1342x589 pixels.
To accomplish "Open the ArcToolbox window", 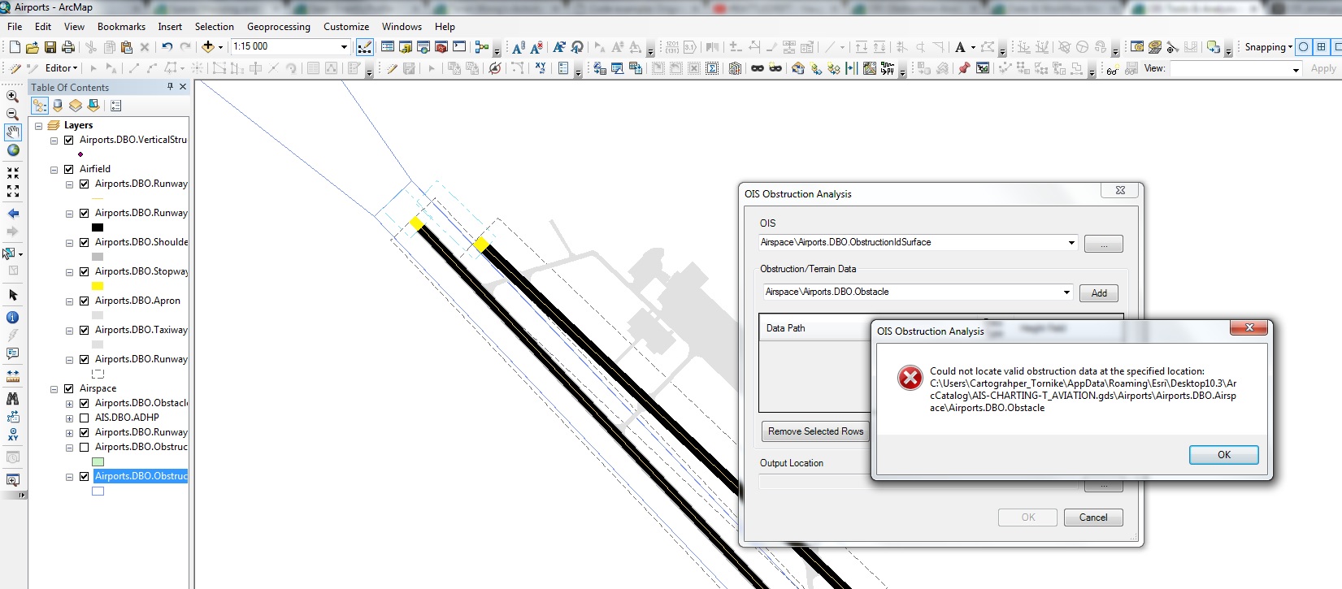I will click(x=441, y=47).
